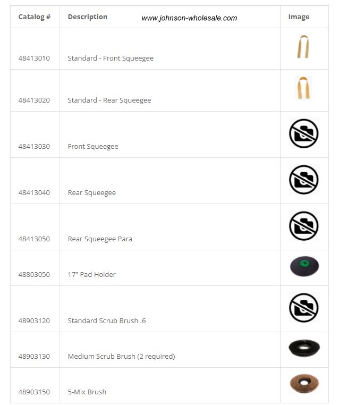Click the 17" Pad Holder image
Screen dimensions: 339x405
304,266
